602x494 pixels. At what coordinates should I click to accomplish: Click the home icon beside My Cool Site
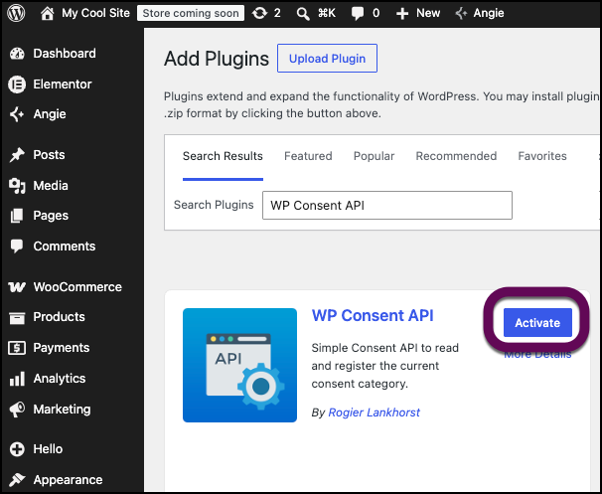48,14
